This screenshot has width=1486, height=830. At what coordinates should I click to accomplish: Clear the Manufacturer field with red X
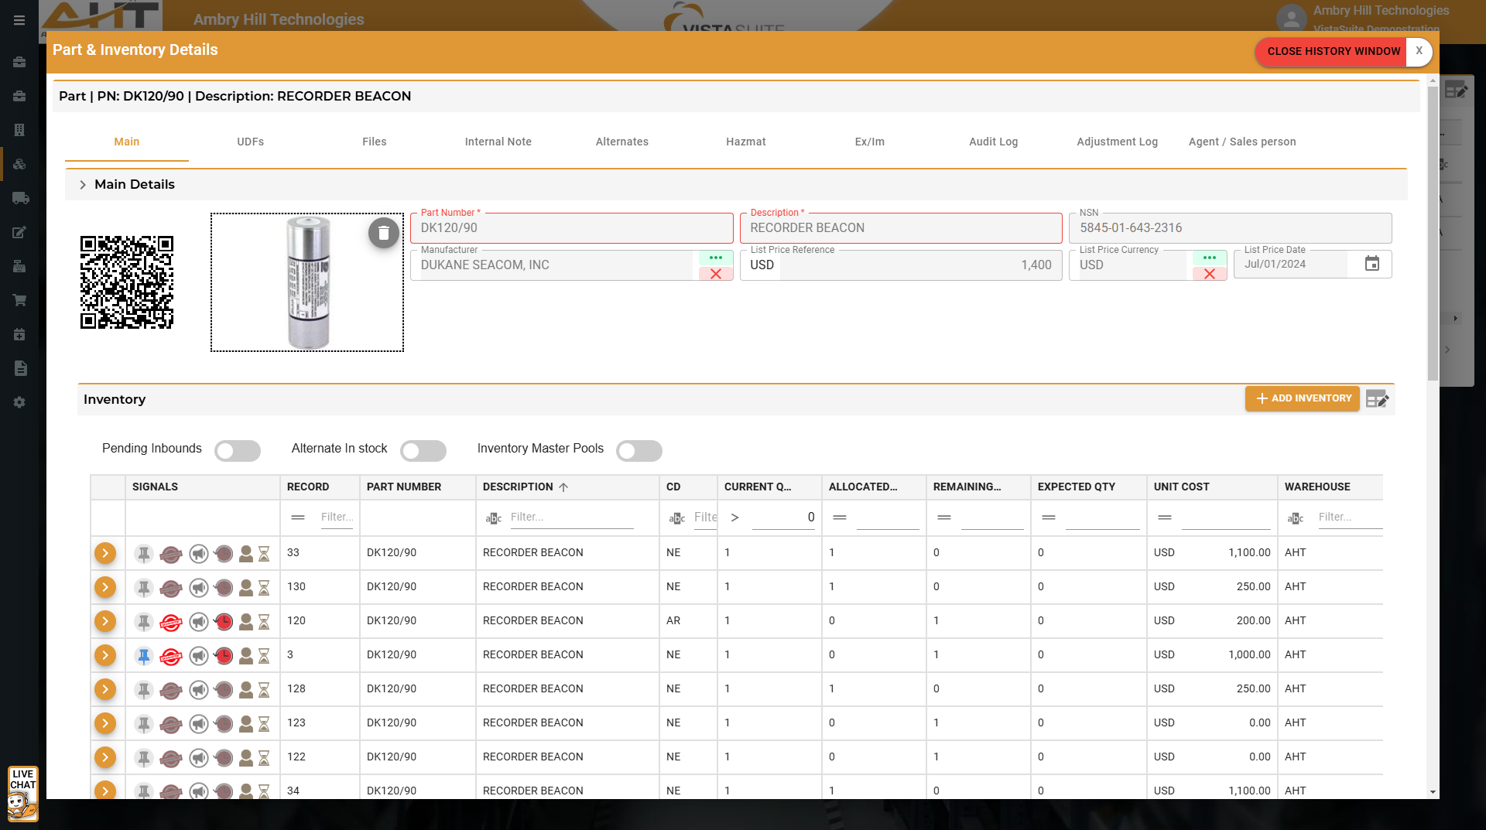coord(715,274)
